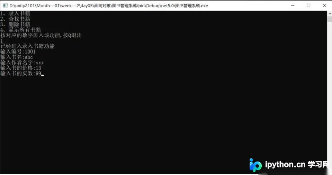Image resolution: width=332 pixels, height=175 pixels.
Task: Close the console window
Action: click(324, 6)
